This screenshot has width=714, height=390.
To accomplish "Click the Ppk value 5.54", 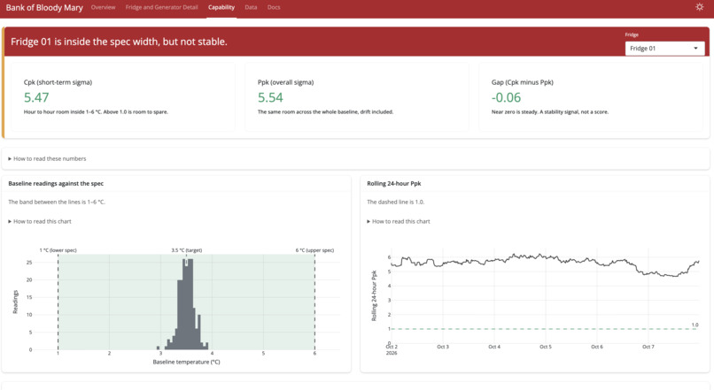I will tap(270, 97).
